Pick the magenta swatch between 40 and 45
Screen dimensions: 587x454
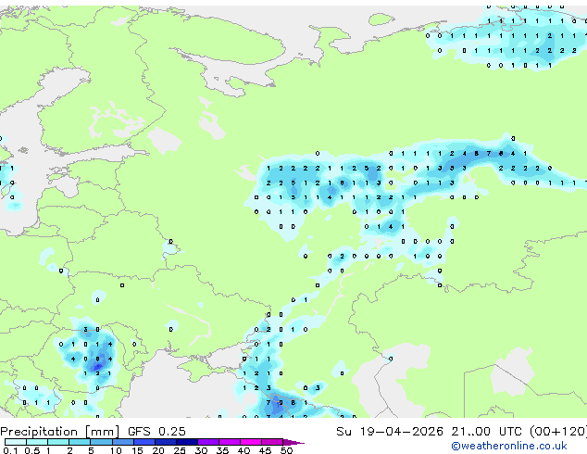click(x=251, y=442)
